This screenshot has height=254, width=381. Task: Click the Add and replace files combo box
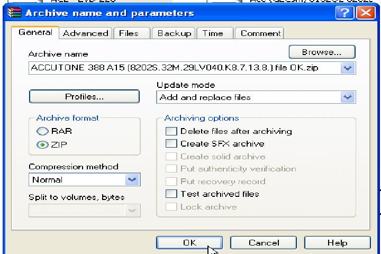256,97
